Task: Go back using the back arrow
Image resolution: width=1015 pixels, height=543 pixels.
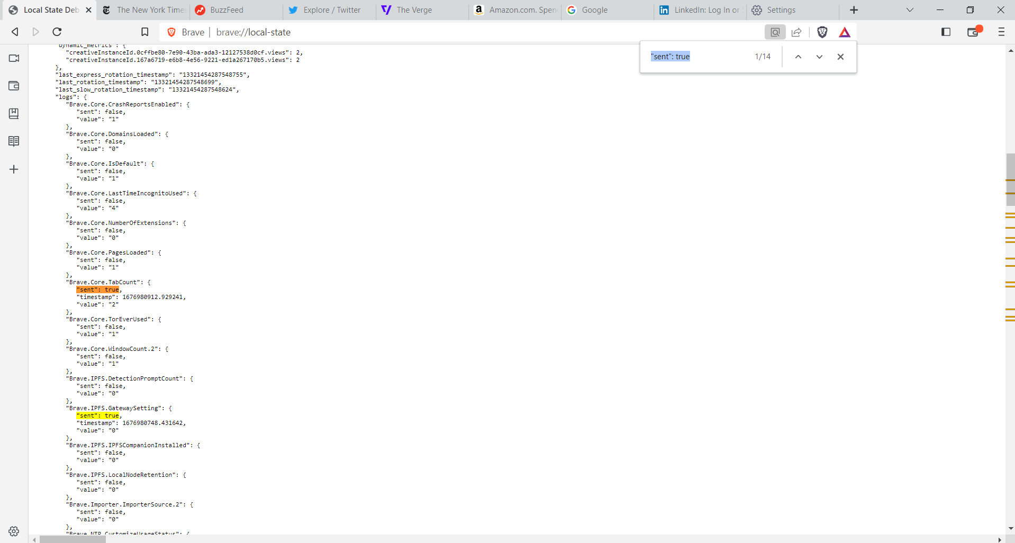Action: (15, 32)
